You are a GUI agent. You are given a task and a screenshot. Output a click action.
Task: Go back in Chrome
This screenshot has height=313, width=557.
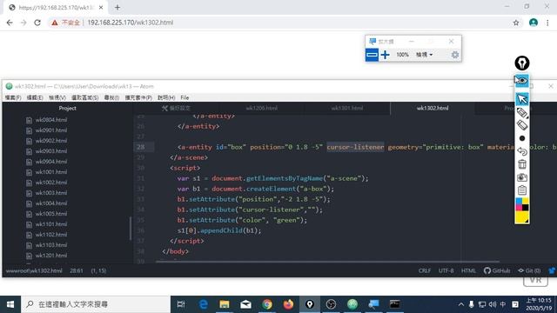(10, 23)
